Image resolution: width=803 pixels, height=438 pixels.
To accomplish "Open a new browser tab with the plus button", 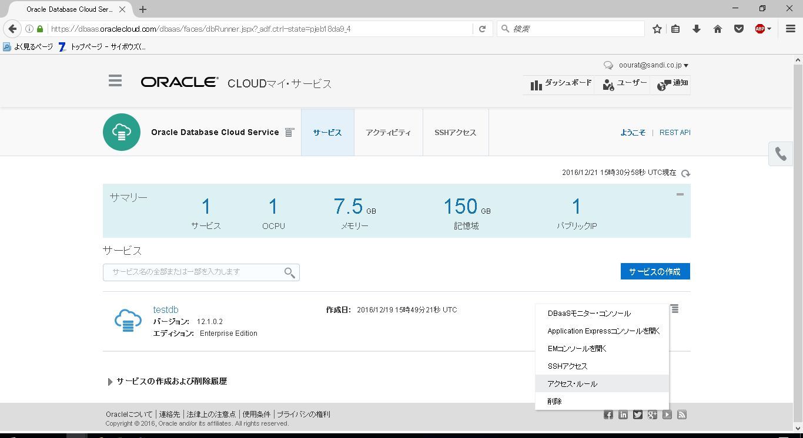I will tap(143, 9).
